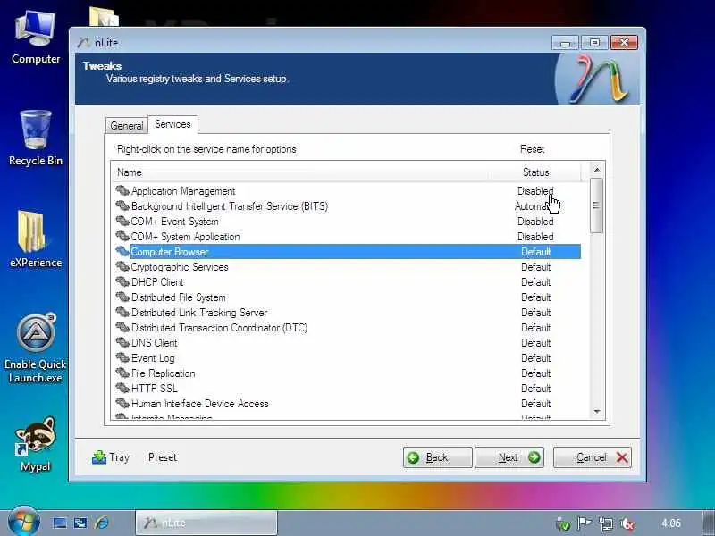715x536 pixels.
Task: Click the gear icon beside Event Log
Action: (x=122, y=358)
